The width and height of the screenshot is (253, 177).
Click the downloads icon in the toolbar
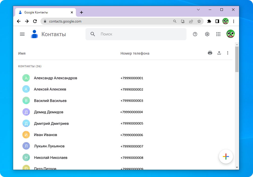(x=183, y=21)
